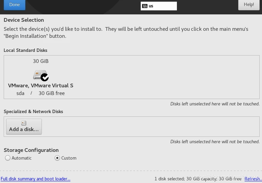Click the VMware Virtual S disk name
Image resolution: width=262 pixels, height=183 pixels.
41,85
